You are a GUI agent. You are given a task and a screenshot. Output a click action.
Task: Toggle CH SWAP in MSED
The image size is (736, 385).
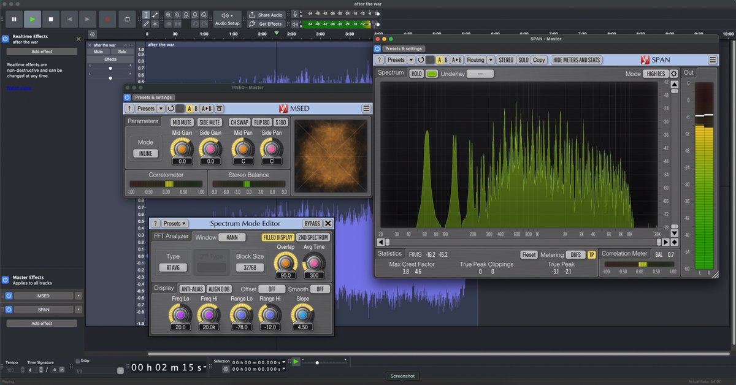(239, 122)
